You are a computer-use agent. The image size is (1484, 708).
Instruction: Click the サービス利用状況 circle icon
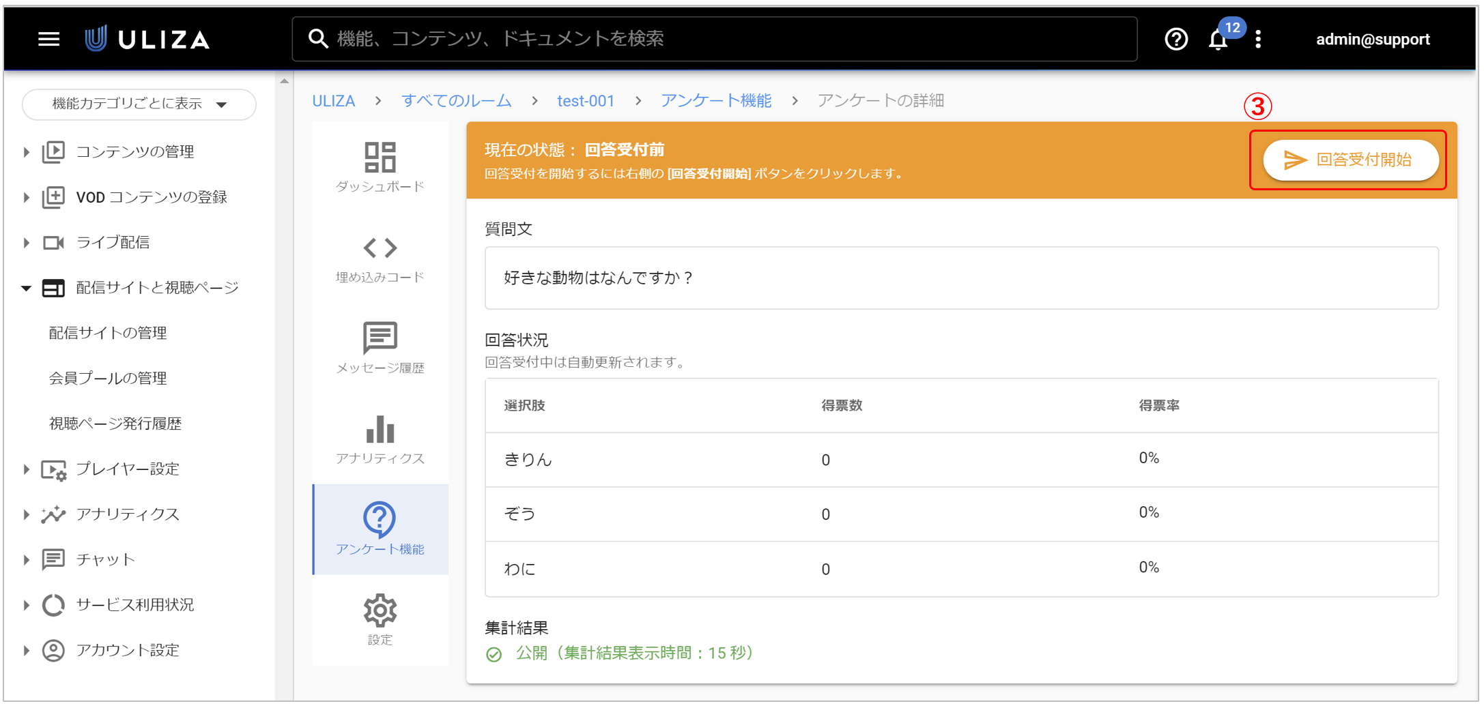pos(53,605)
